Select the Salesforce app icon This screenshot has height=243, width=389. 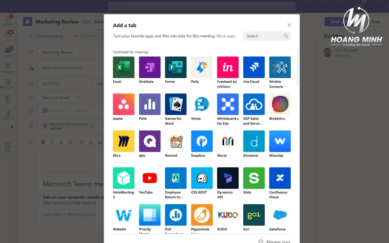(x=280, y=215)
